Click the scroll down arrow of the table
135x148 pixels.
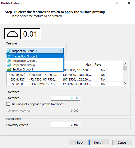[125, 83]
